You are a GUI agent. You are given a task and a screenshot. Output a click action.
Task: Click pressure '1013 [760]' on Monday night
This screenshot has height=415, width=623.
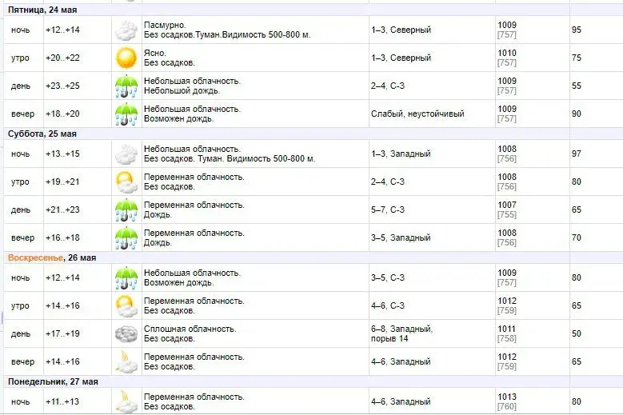[x=507, y=401]
